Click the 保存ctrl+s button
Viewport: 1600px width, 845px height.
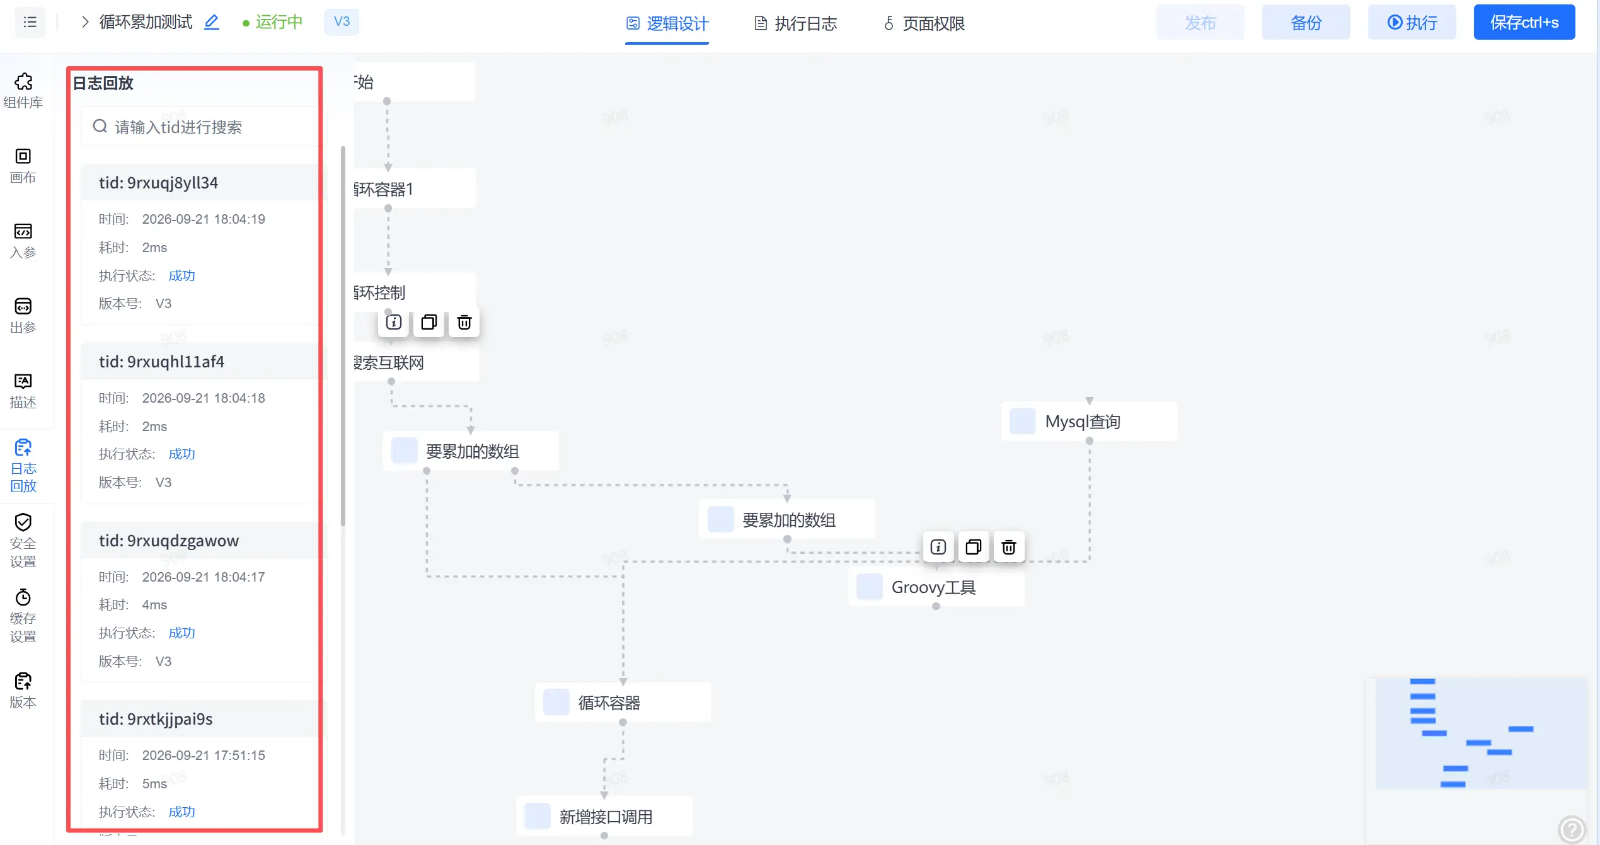pos(1524,22)
